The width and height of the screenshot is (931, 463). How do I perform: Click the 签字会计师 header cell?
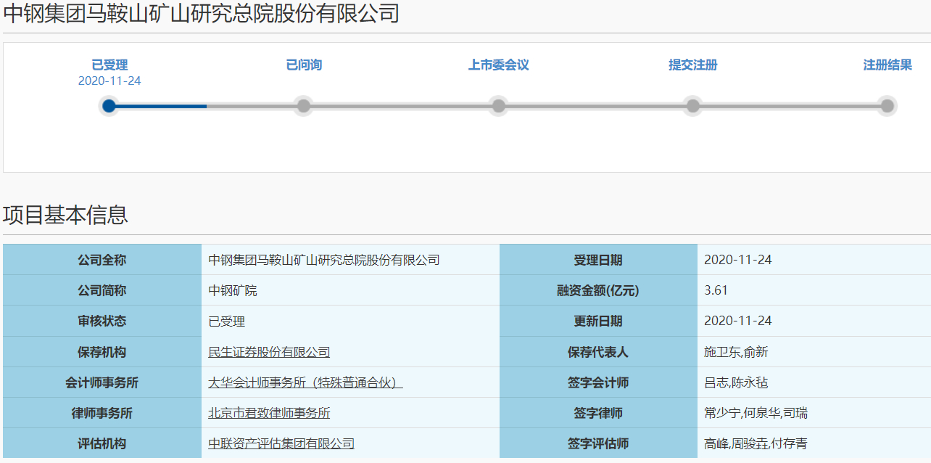(598, 382)
